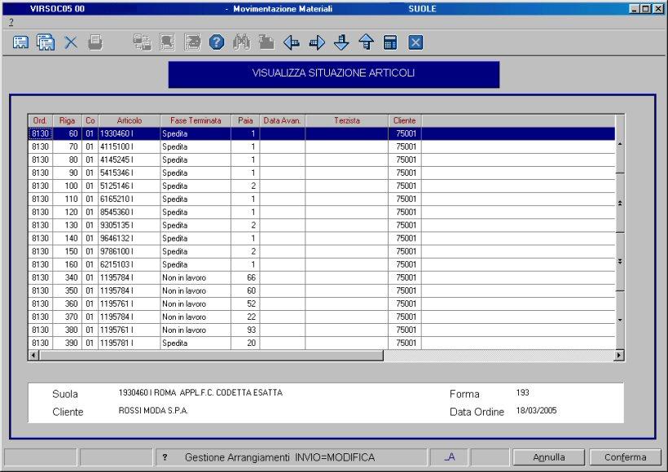The width and height of the screenshot is (668, 472).
Task: Click the 'Articolo' column header
Action: tap(129, 120)
